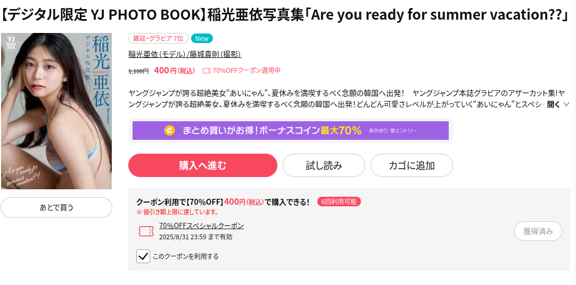The height and width of the screenshot is (285, 576).
Task: Click the chevron next to 開く
Action: click(566, 104)
